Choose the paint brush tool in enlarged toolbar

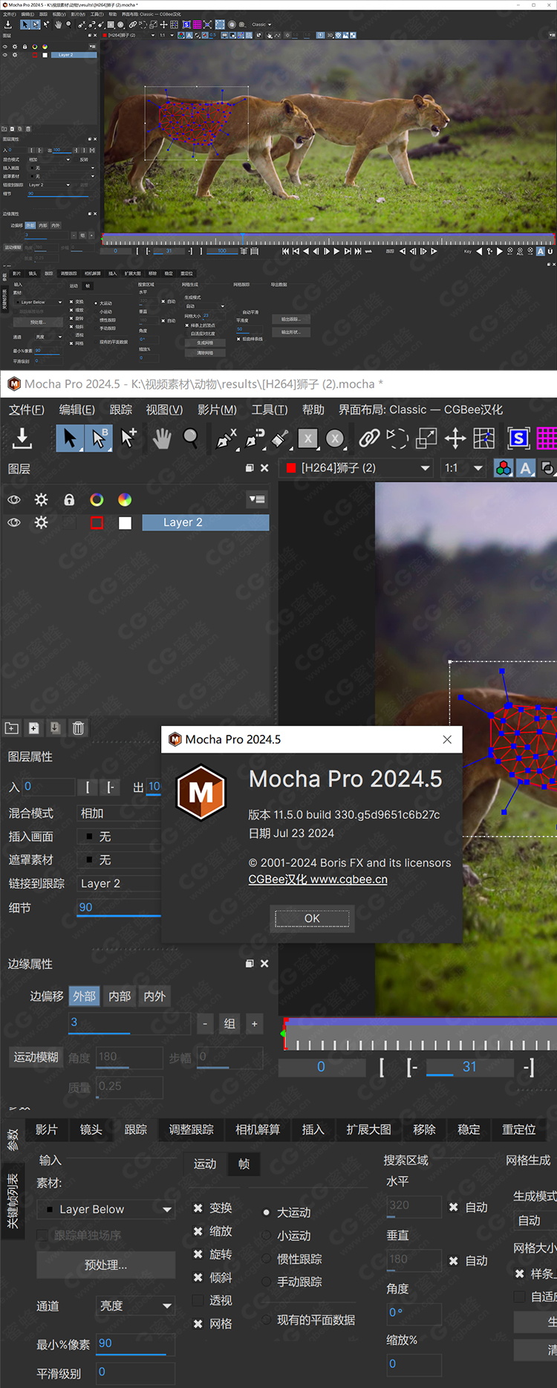pos(281,438)
